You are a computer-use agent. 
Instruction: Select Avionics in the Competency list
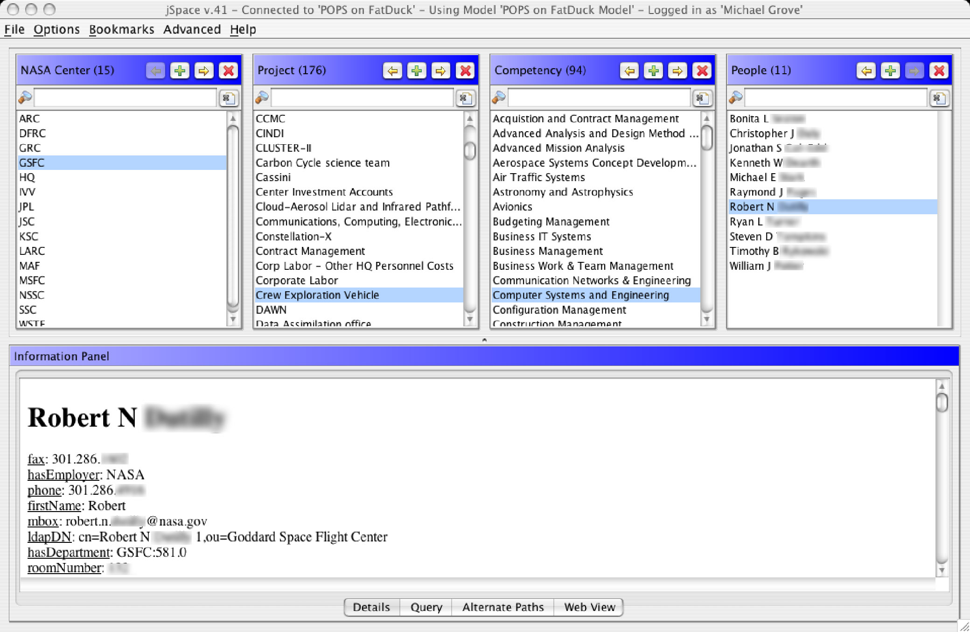pos(512,207)
